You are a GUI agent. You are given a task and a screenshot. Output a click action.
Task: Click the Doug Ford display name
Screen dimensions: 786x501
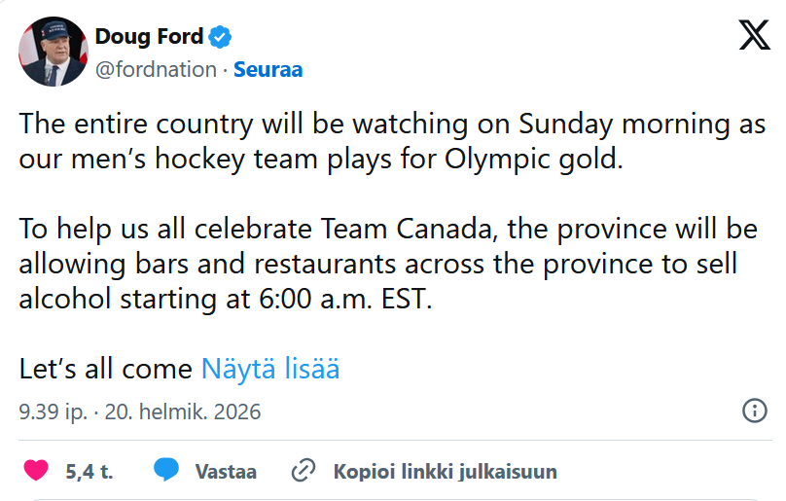coord(149,38)
